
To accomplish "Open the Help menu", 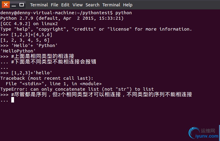I will tap(128, 5).
